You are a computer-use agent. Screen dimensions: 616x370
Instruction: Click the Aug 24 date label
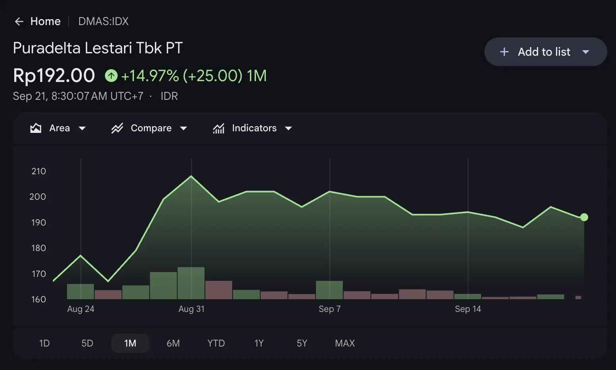click(81, 309)
